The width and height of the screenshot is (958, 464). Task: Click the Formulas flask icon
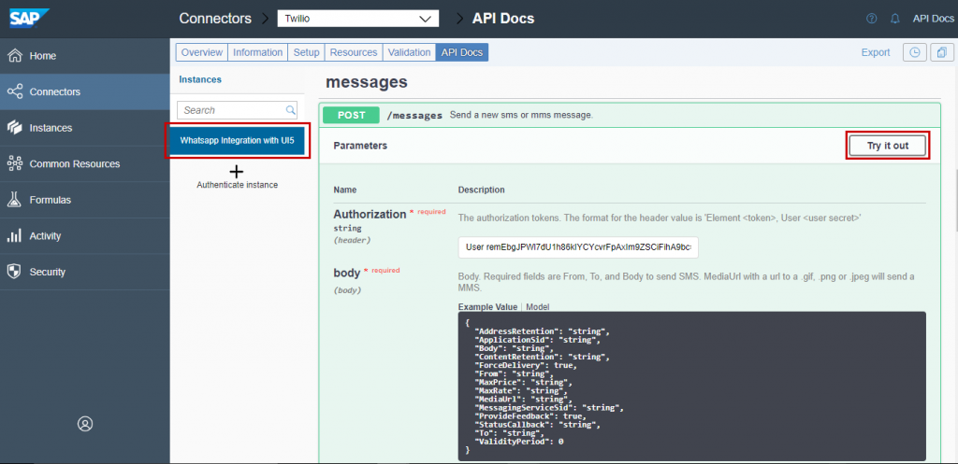click(x=15, y=200)
